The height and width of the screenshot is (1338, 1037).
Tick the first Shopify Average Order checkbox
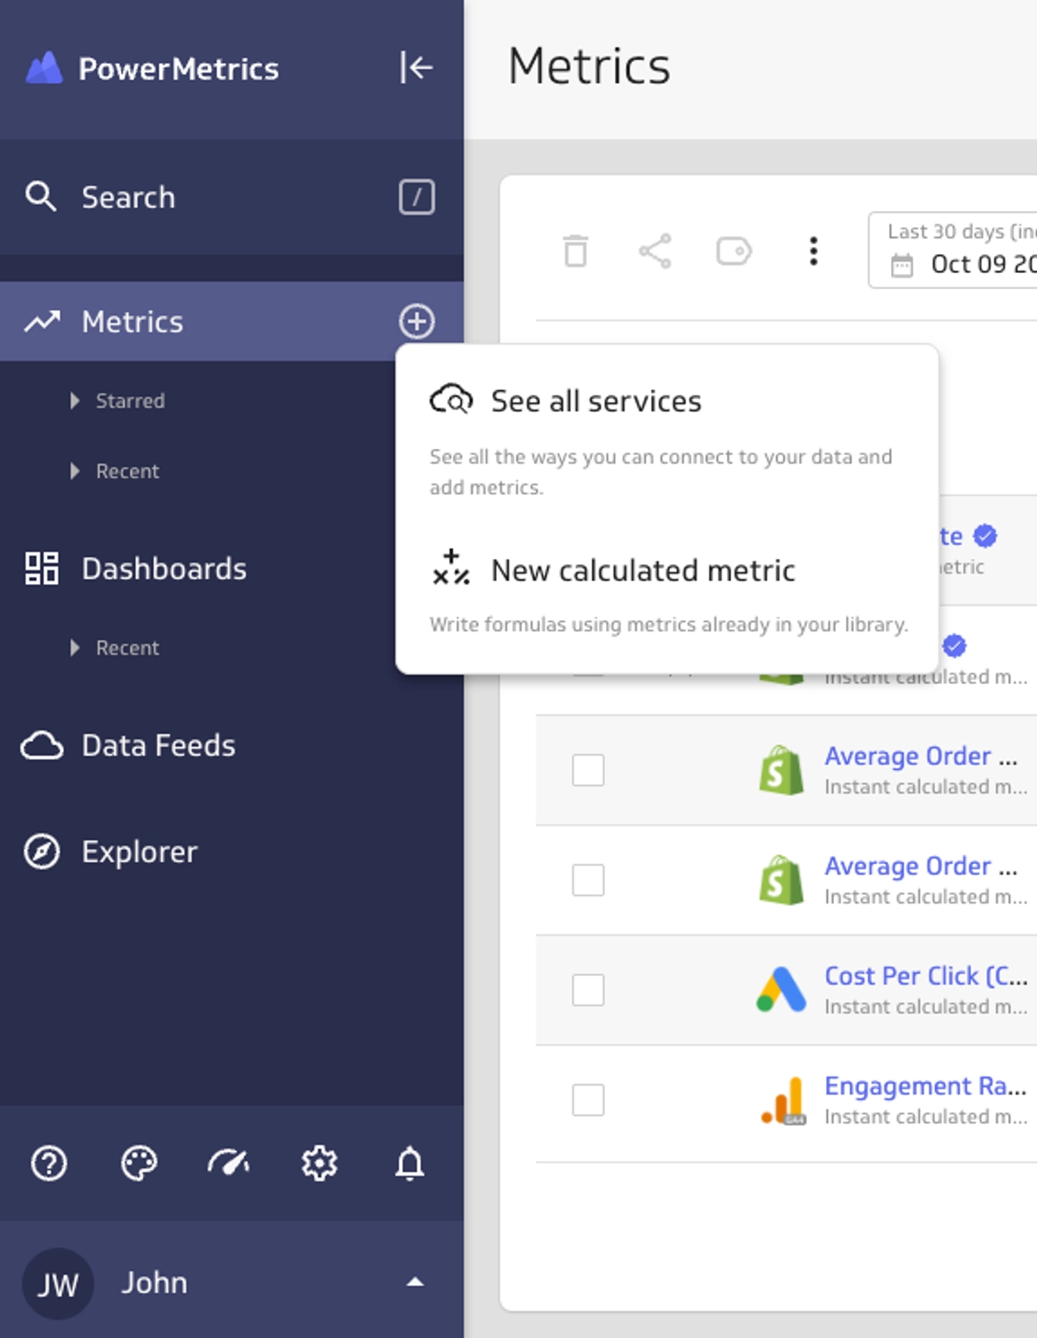point(588,770)
